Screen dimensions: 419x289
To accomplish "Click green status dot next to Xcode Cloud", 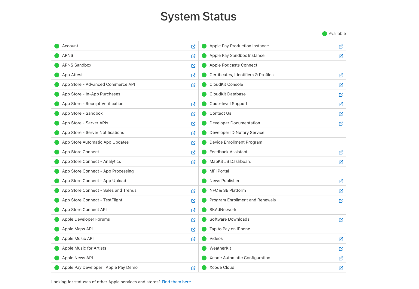I will coord(204,268).
